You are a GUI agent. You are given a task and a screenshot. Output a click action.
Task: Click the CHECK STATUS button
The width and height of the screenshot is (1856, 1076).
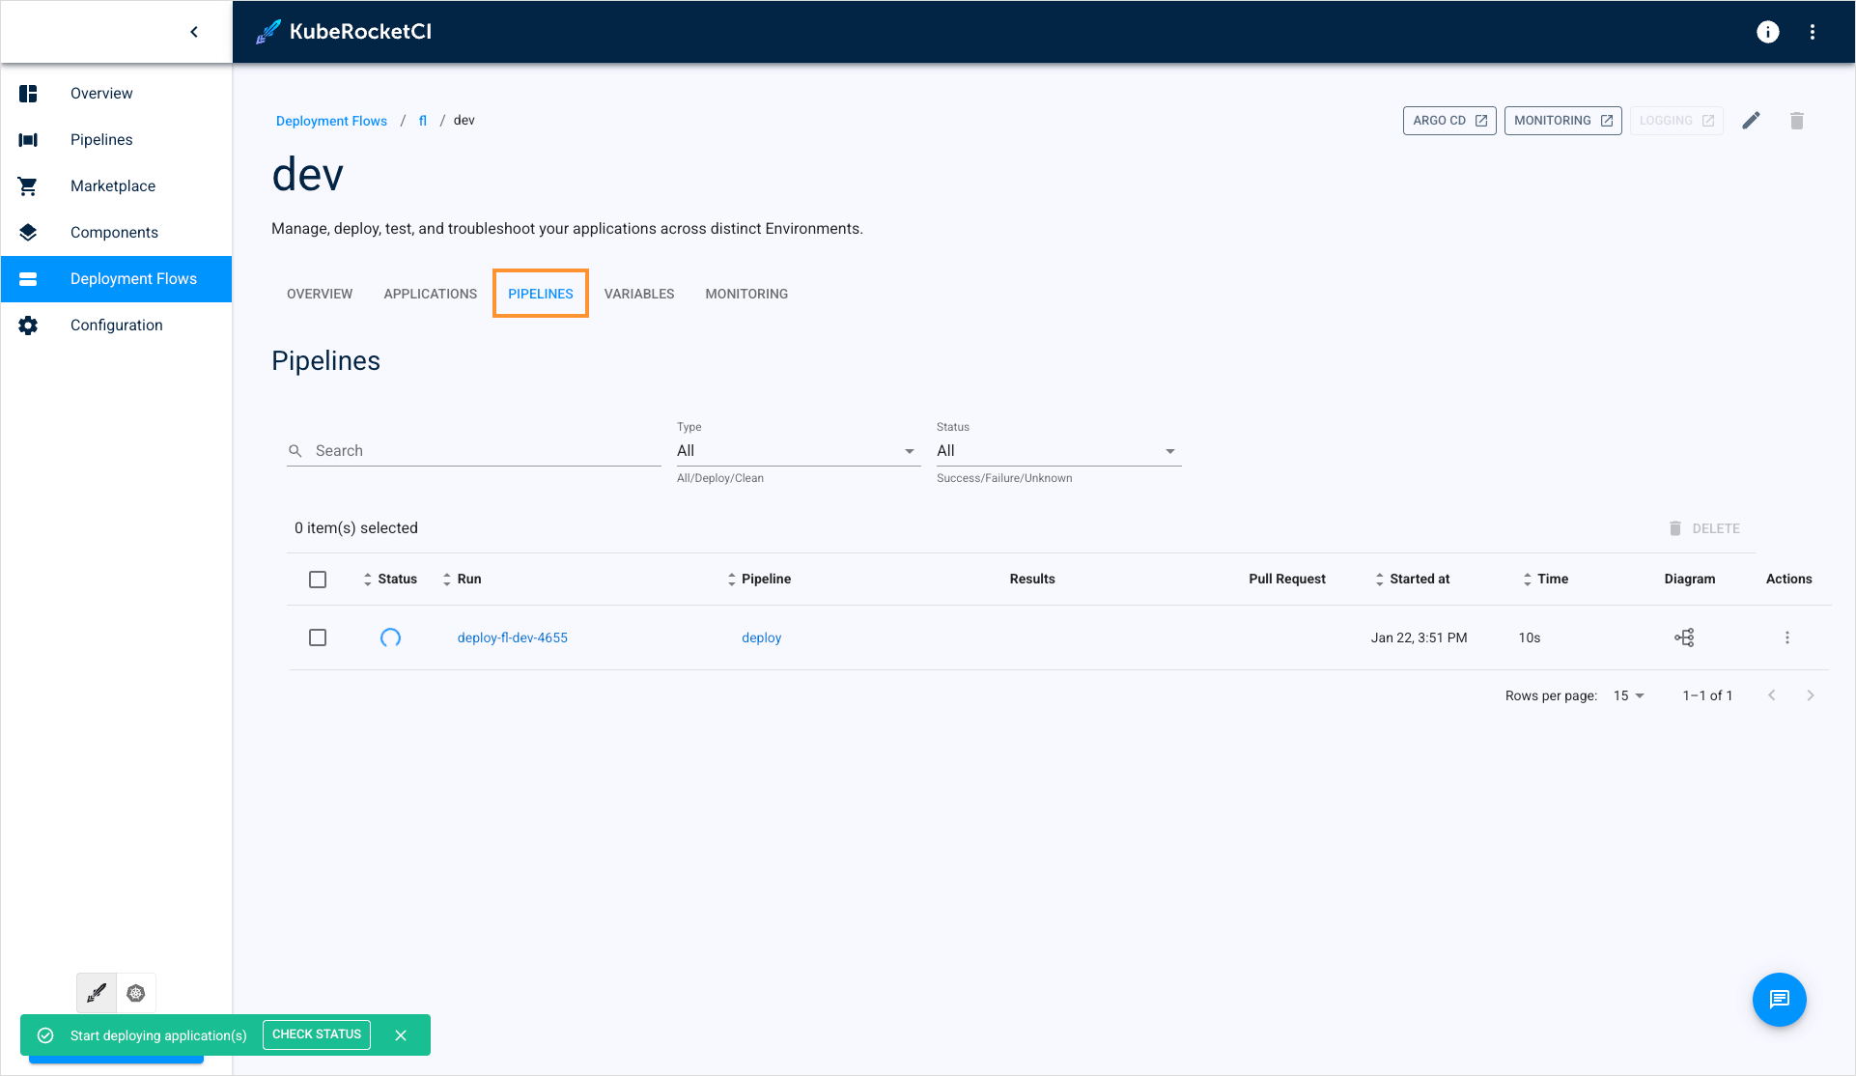pyautogui.click(x=318, y=1035)
